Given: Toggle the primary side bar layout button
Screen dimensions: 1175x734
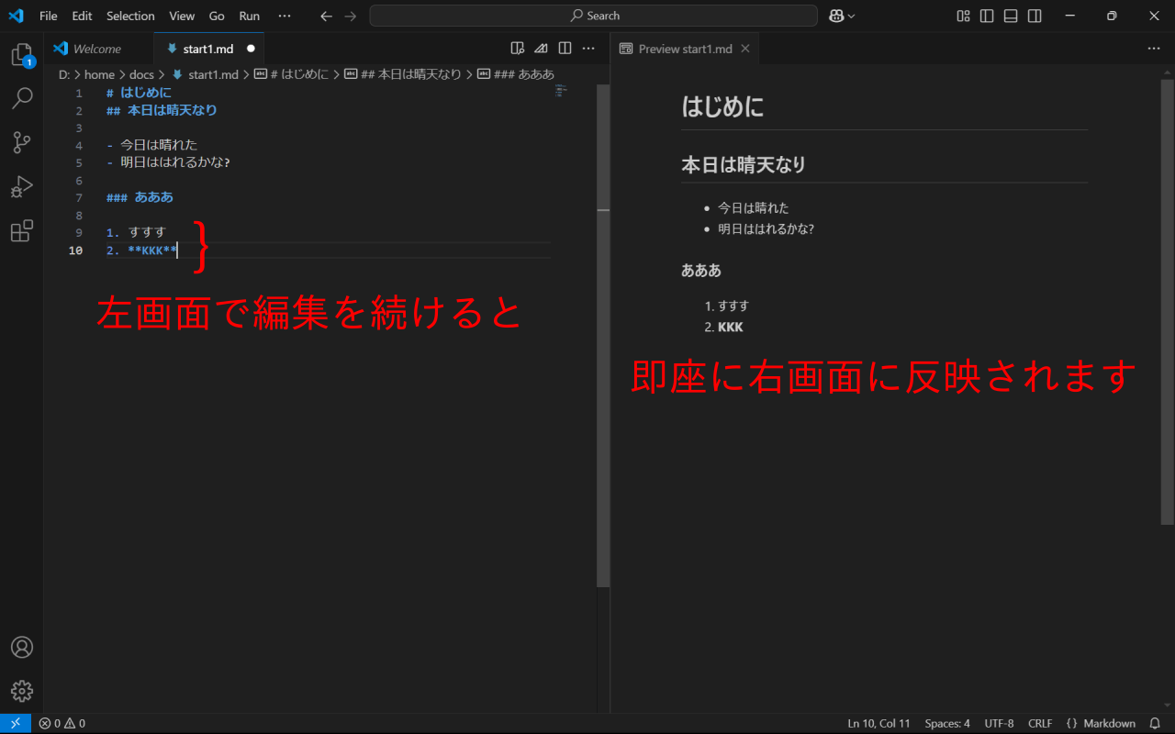Looking at the screenshot, I should 987,16.
